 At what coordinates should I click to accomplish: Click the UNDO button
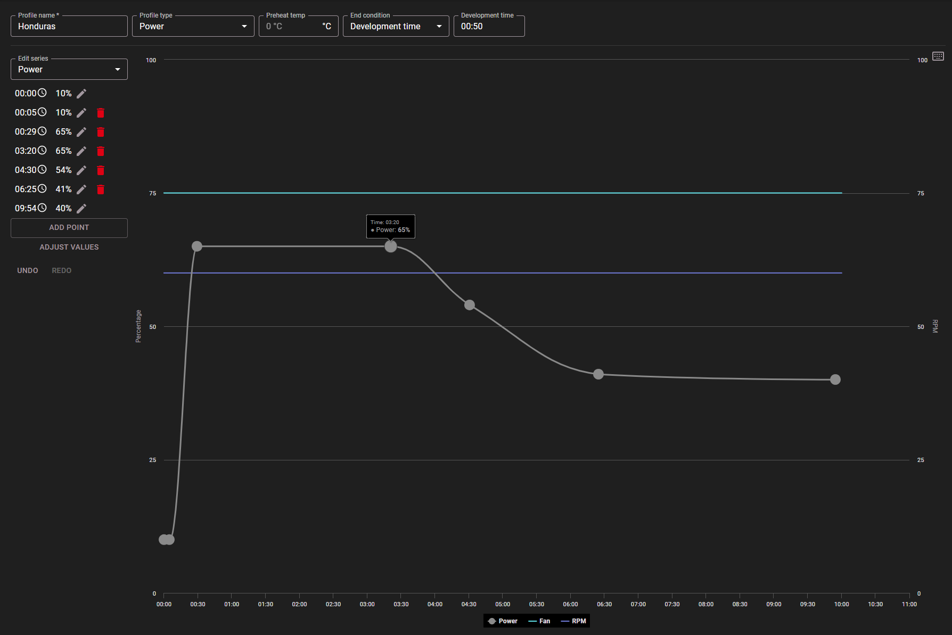pos(28,270)
